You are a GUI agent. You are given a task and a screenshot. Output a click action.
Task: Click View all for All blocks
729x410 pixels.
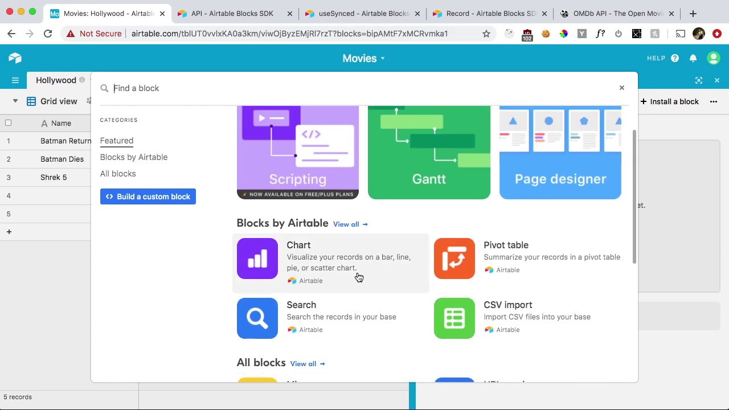tap(308, 364)
